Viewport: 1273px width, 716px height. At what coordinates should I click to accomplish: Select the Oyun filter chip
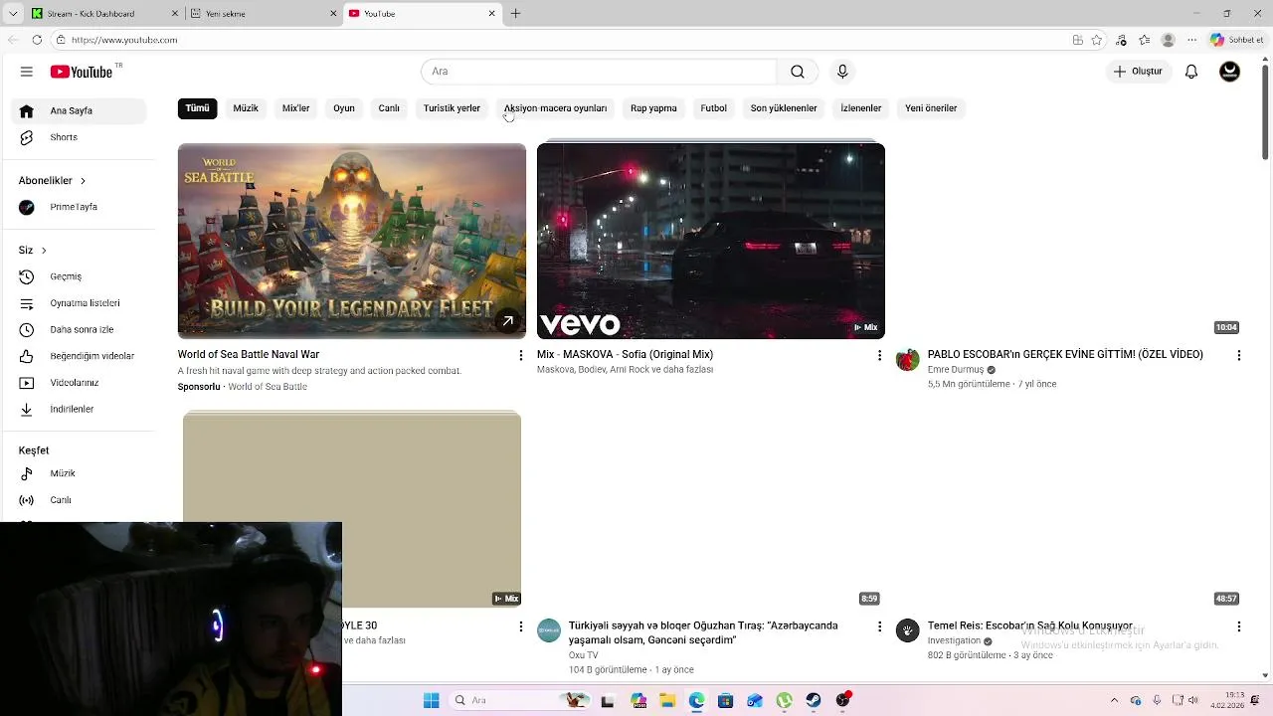(x=344, y=108)
